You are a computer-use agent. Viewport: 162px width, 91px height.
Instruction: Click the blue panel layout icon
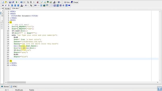[59, 2]
